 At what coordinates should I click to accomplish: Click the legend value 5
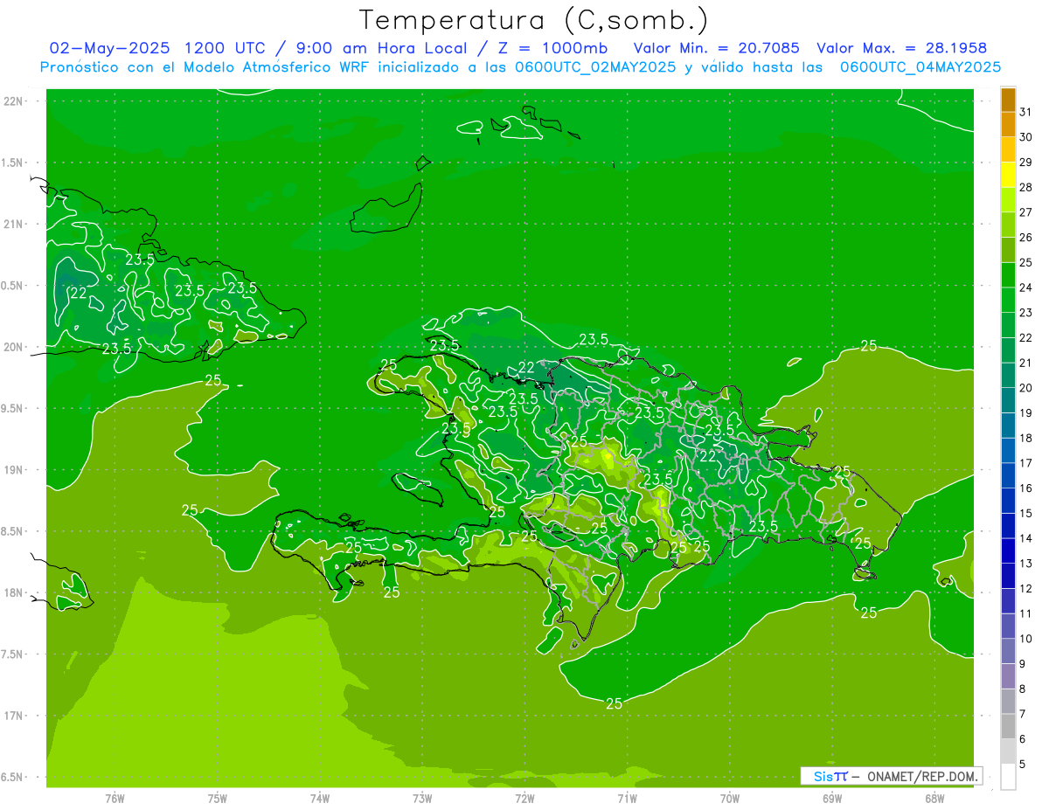coord(1023,764)
